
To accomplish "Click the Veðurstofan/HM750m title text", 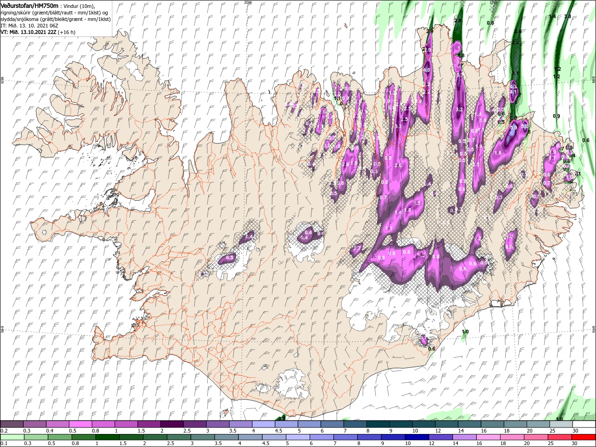I will 30,6.
